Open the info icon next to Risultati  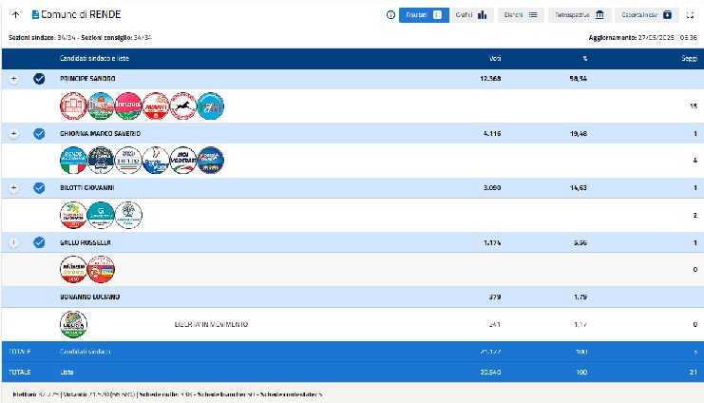pos(390,15)
